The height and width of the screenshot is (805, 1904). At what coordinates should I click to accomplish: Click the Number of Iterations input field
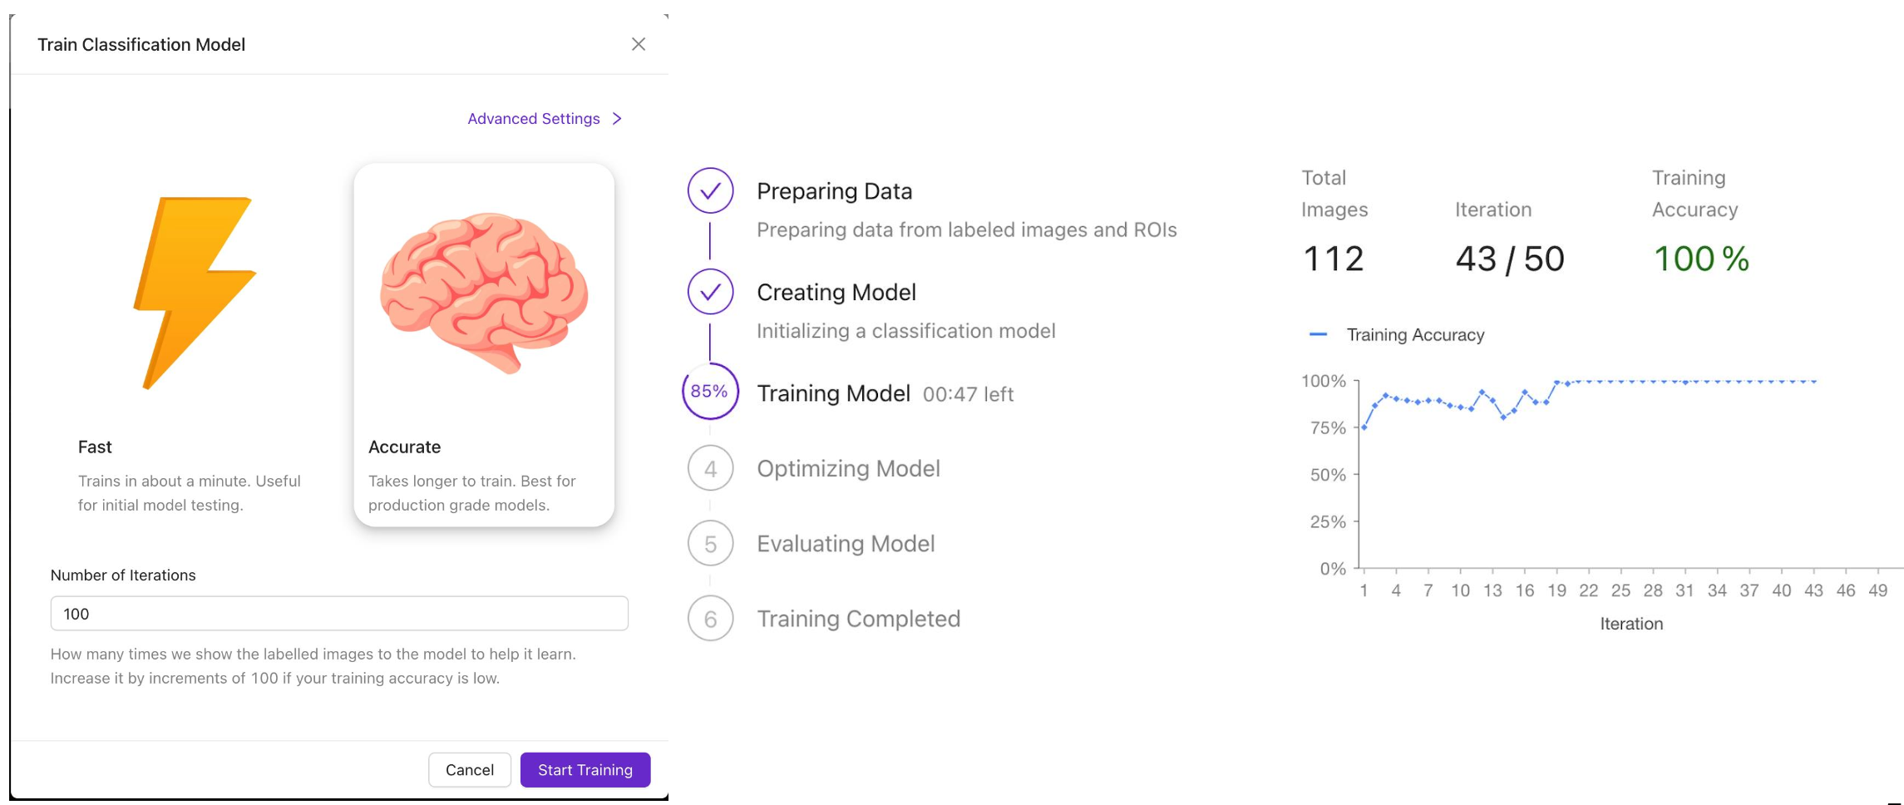tap(339, 614)
